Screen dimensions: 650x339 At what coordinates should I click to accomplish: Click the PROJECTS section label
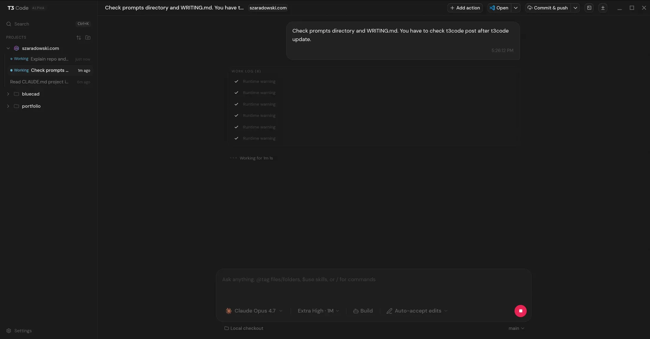(x=16, y=37)
